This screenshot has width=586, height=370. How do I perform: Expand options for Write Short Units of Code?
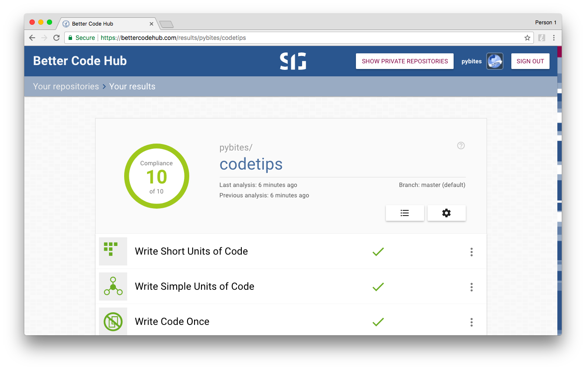pyautogui.click(x=471, y=252)
